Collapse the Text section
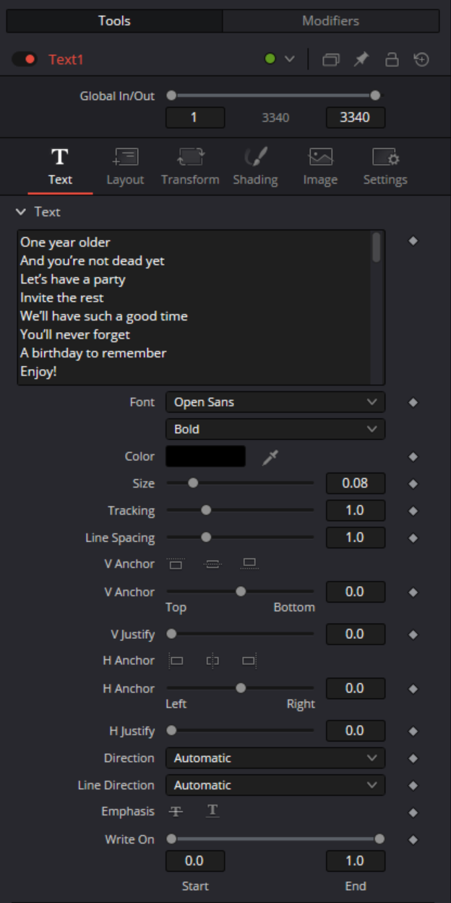The image size is (451, 903). click(x=20, y=212)
